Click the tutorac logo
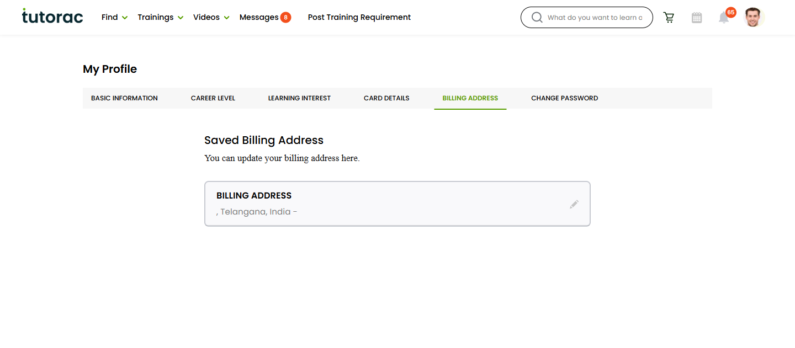 pos(52,17)
